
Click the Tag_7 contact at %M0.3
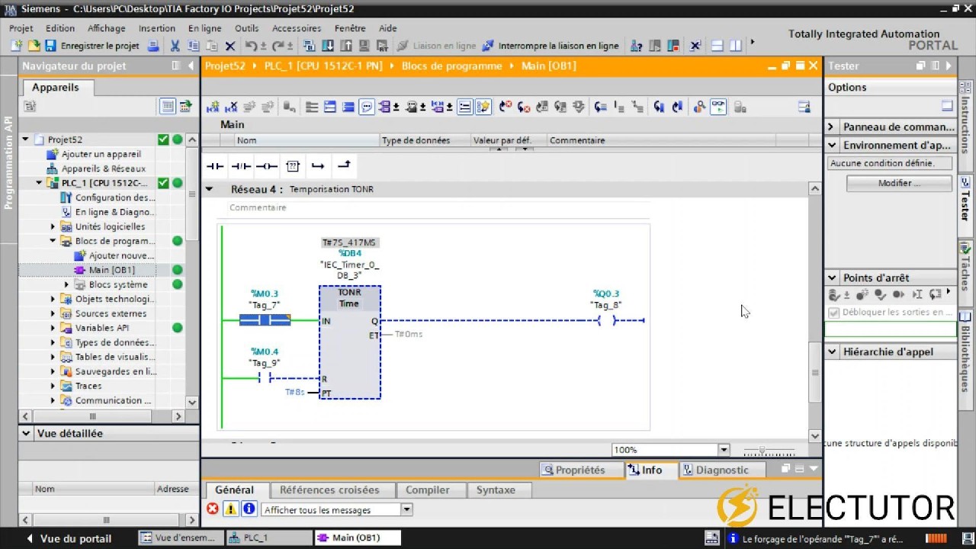click(x=265, y=320)
